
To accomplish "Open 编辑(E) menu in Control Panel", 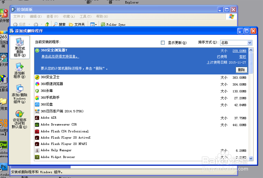I will (36, 16).
